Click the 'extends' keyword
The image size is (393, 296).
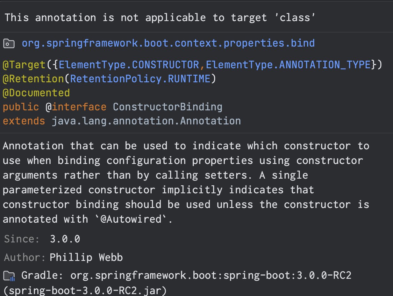(x=24, y=121)
